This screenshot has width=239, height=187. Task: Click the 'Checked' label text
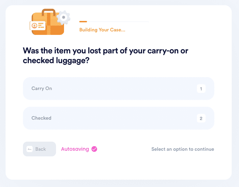point(41,118)
